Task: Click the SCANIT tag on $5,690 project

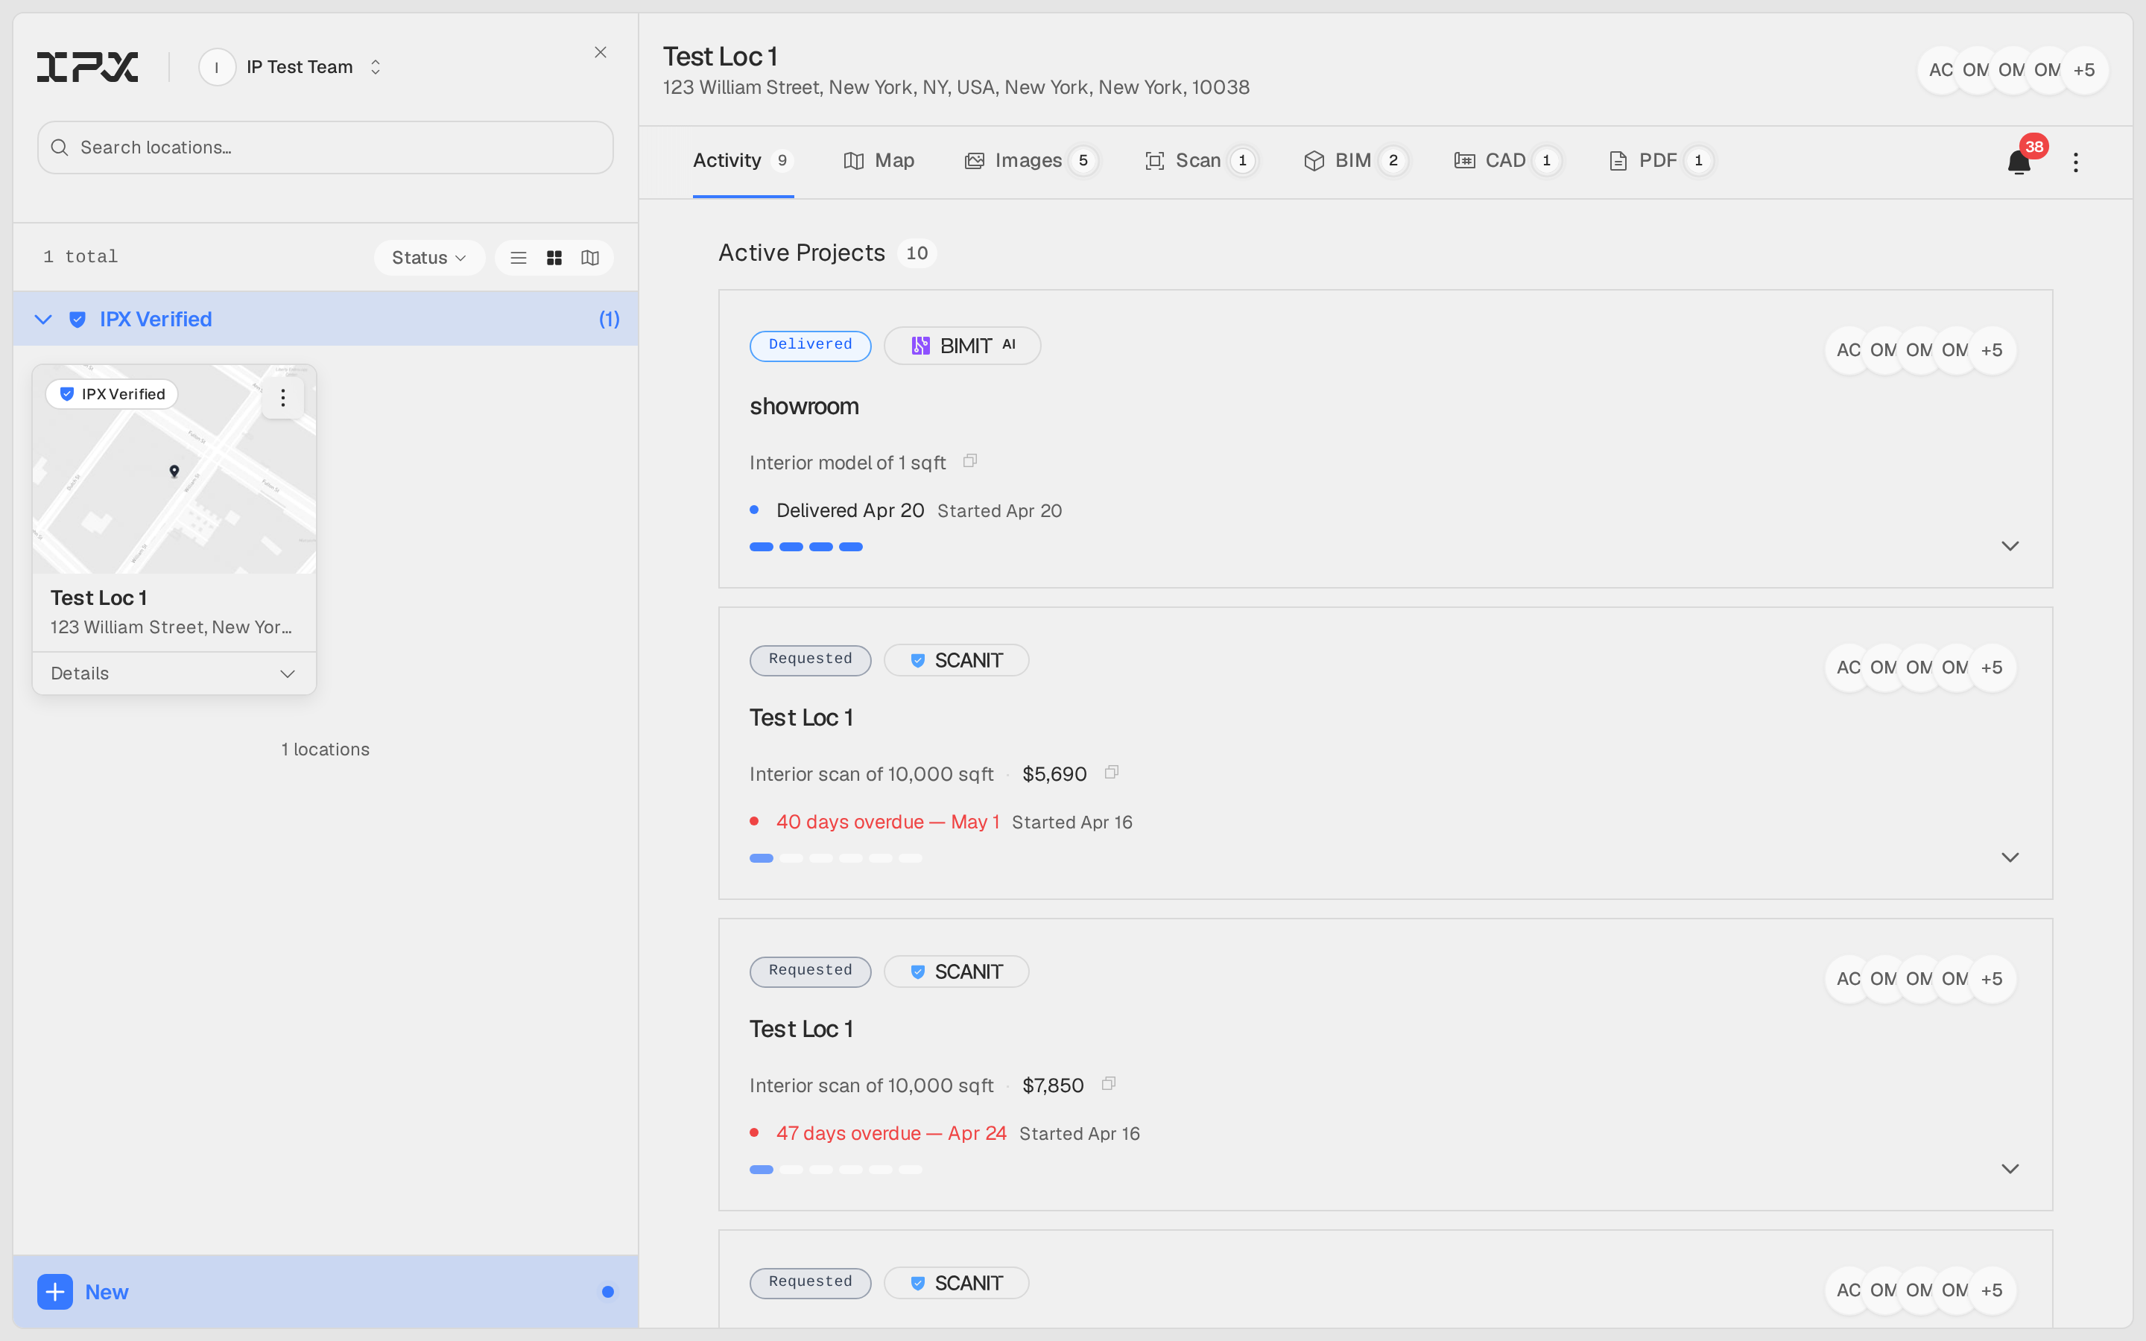Action: 956,660
